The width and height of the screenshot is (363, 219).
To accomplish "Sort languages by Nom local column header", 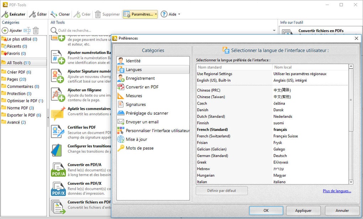I will click(x=310, y=67).
